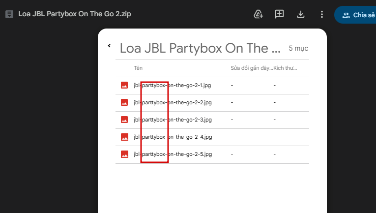
Task: Sort by the Tên column header
Action: [x=138, y=68]
